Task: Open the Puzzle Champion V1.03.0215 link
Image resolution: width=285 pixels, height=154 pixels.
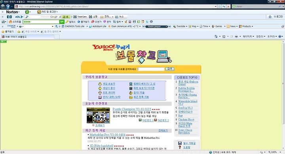Action: tap(132, 109)
